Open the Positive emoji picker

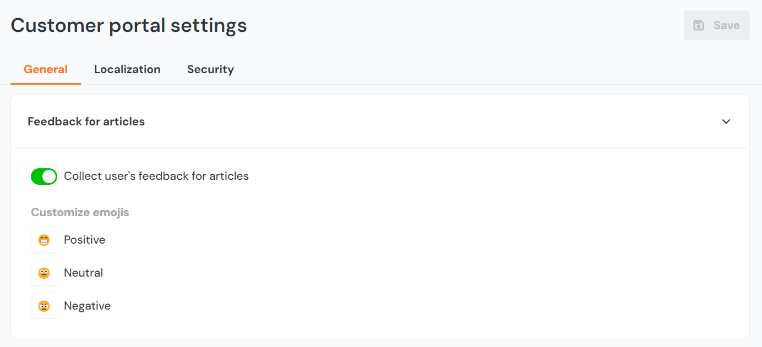tap(44, 240)
